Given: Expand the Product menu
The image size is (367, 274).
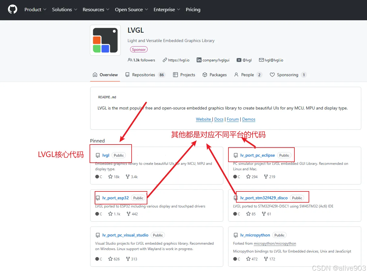Looking at the screenshot, I should click(x=35, y=10).
